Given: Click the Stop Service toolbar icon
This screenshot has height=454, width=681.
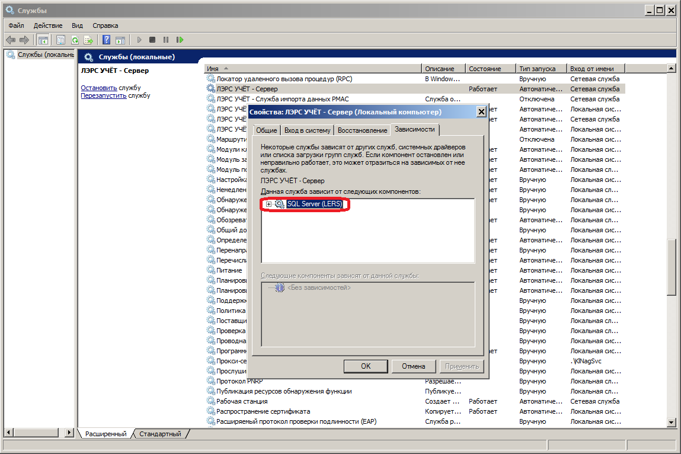Looking at the screenshot, I should tap(152, 40).
